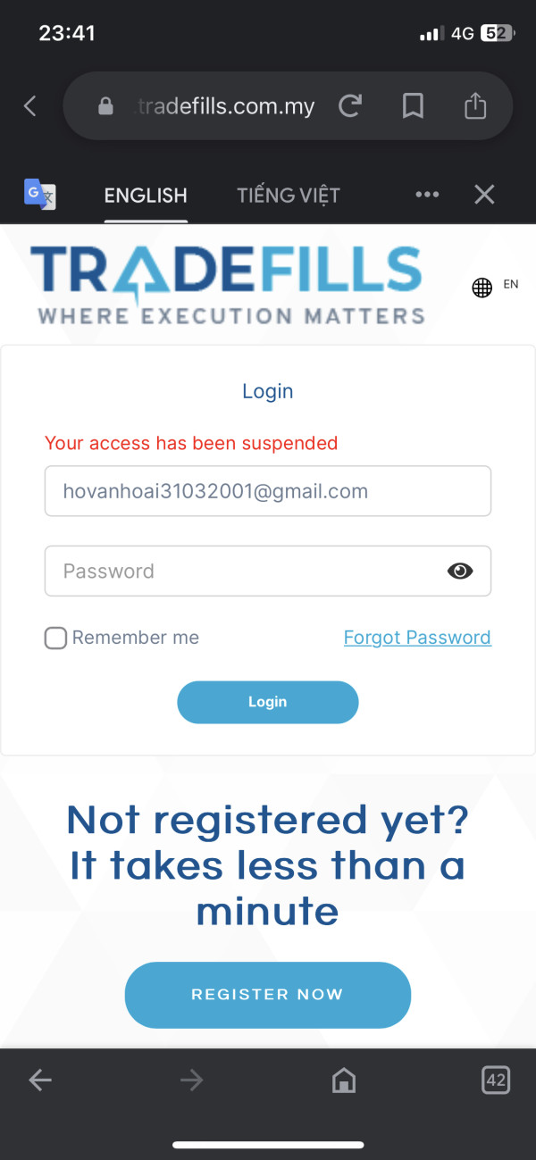Image resolution: width=536 pixels, height=1160 pixels.
Task: Open the share sheet icon
Action: pos(475,106)
